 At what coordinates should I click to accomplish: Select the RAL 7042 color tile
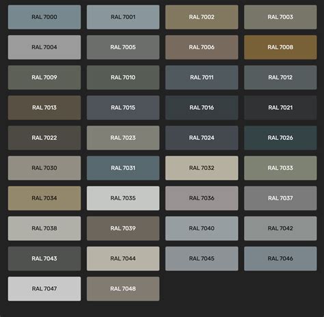tap(280, 228)
